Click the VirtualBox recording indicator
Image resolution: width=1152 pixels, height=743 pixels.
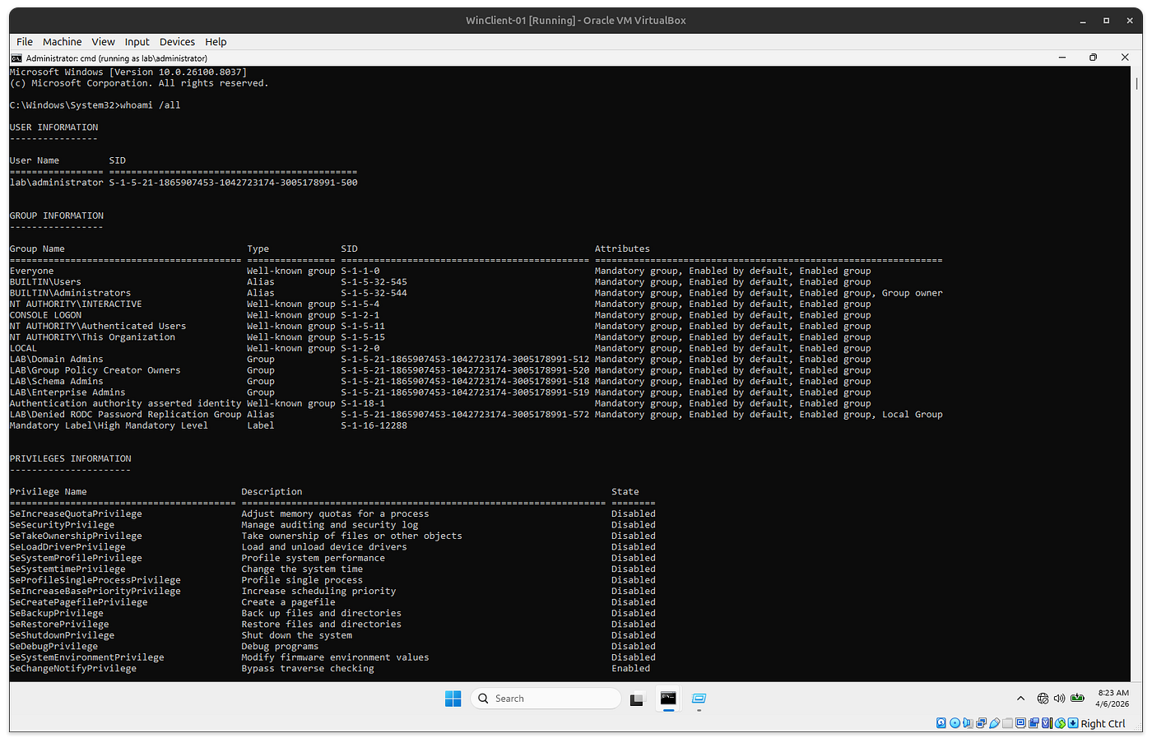[x=1034, y=723]
